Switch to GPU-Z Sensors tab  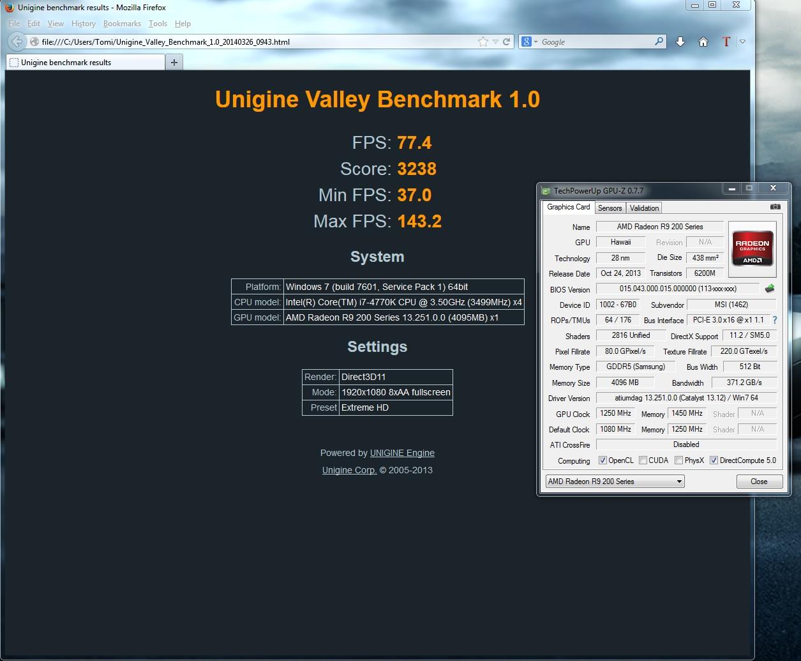(610, 208)
